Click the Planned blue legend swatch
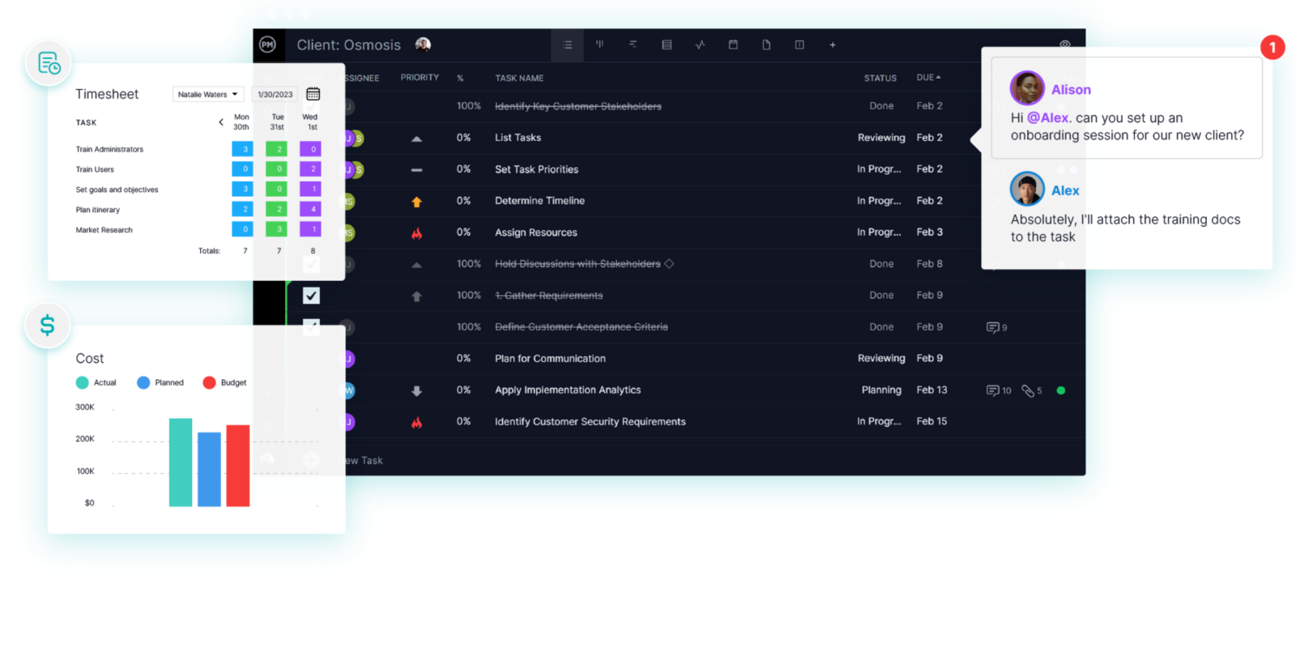 click(143, 382)
